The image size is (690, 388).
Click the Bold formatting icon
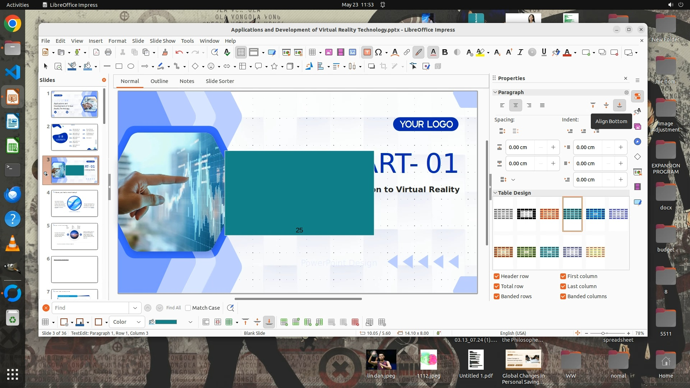click(x=445, y=52)
